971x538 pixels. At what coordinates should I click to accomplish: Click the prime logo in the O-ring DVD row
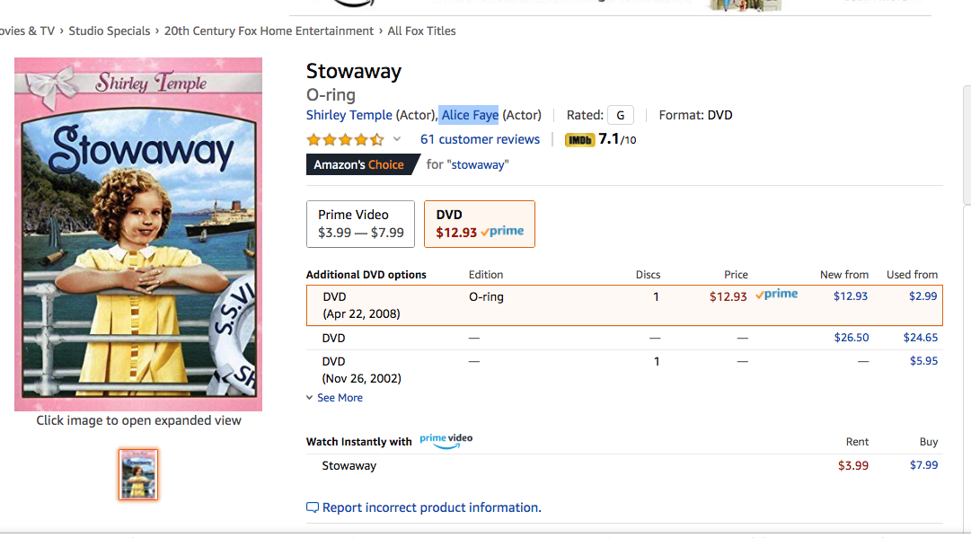[777, 295]
